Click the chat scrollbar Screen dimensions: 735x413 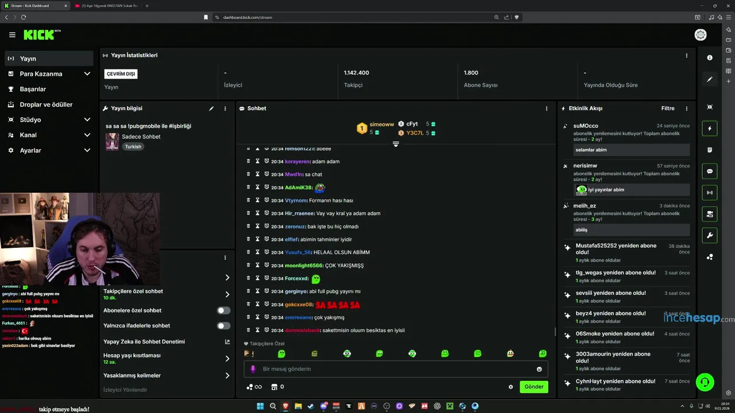click(x=555, y=332)
